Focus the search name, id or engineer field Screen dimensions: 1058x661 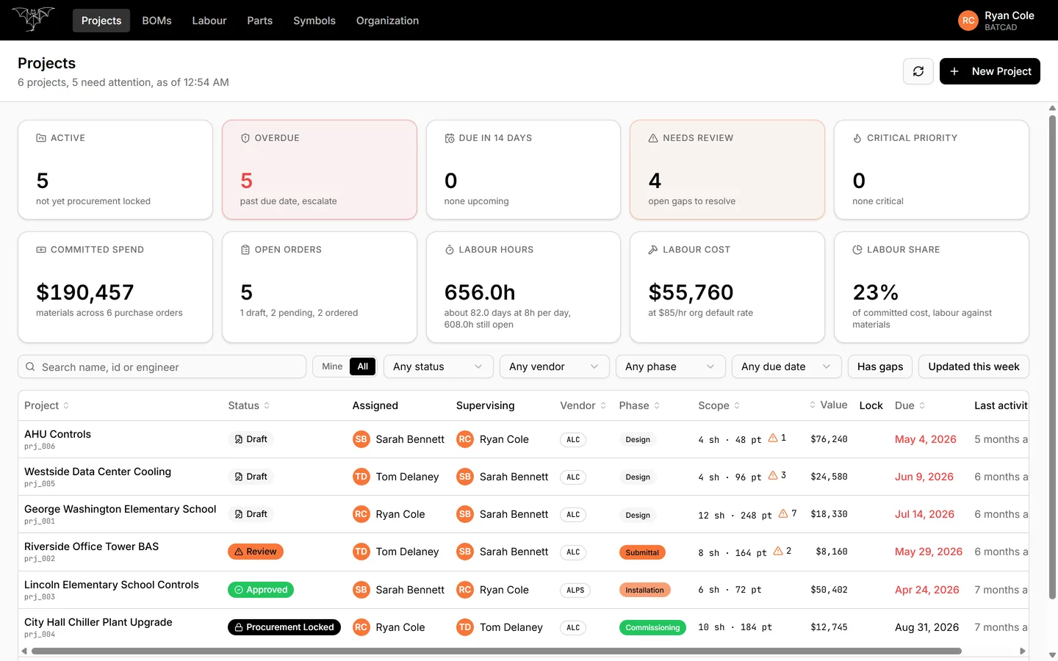162,366
